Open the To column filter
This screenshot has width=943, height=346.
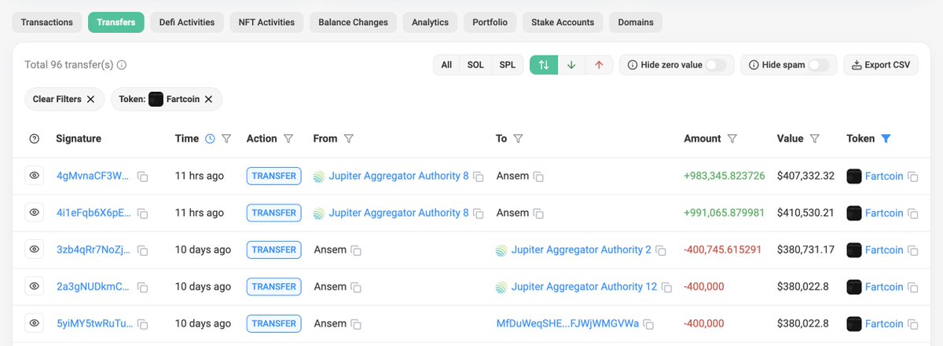[x=519, y=139]
